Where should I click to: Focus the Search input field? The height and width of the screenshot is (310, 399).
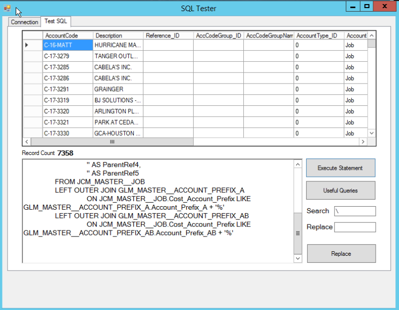(x=355, y=211)
